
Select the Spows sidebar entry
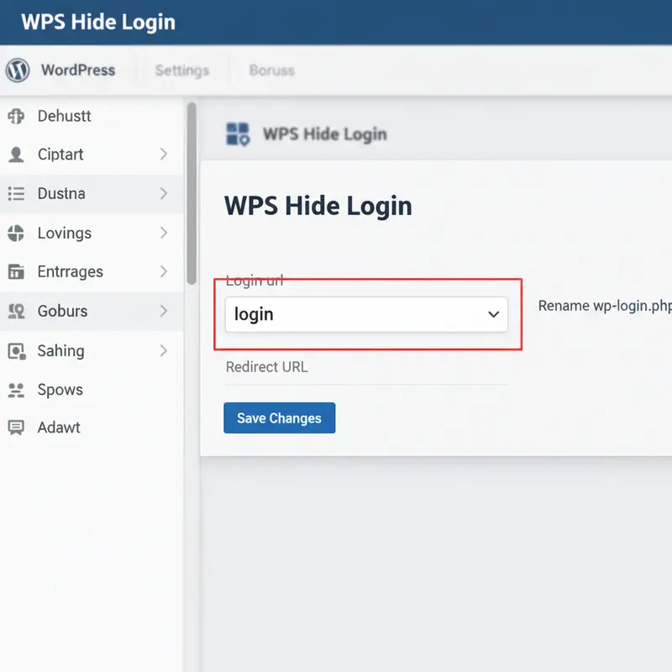[x=16, y=389]
